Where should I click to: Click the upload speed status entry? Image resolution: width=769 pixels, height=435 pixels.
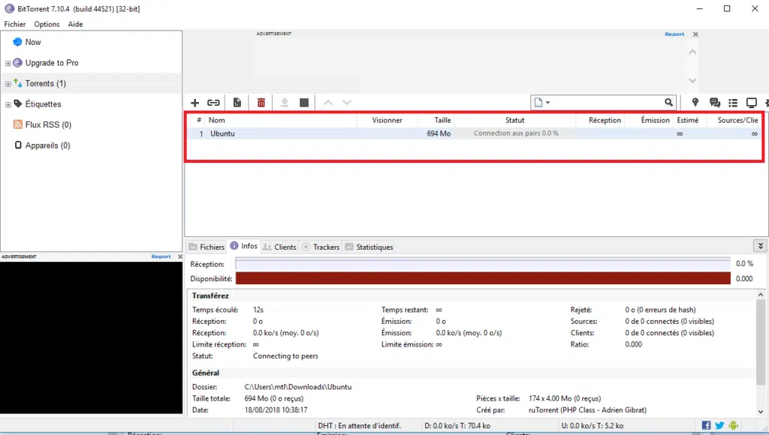(x=593, y=426)
